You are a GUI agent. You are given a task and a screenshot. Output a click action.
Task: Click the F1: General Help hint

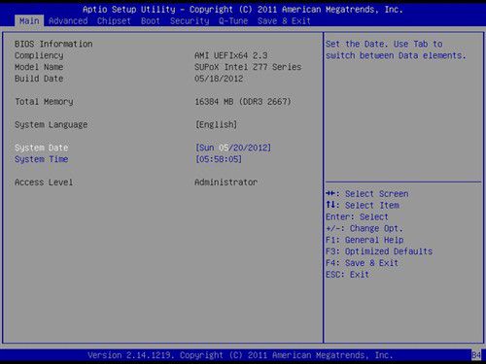pos(364,240)
